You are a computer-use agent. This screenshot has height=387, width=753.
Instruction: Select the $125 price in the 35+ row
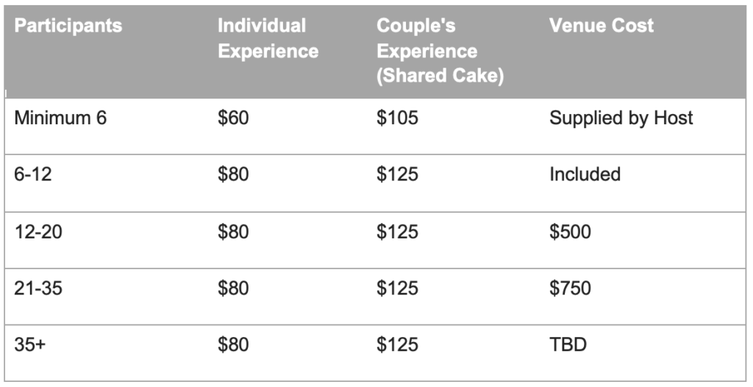[397, 344]
